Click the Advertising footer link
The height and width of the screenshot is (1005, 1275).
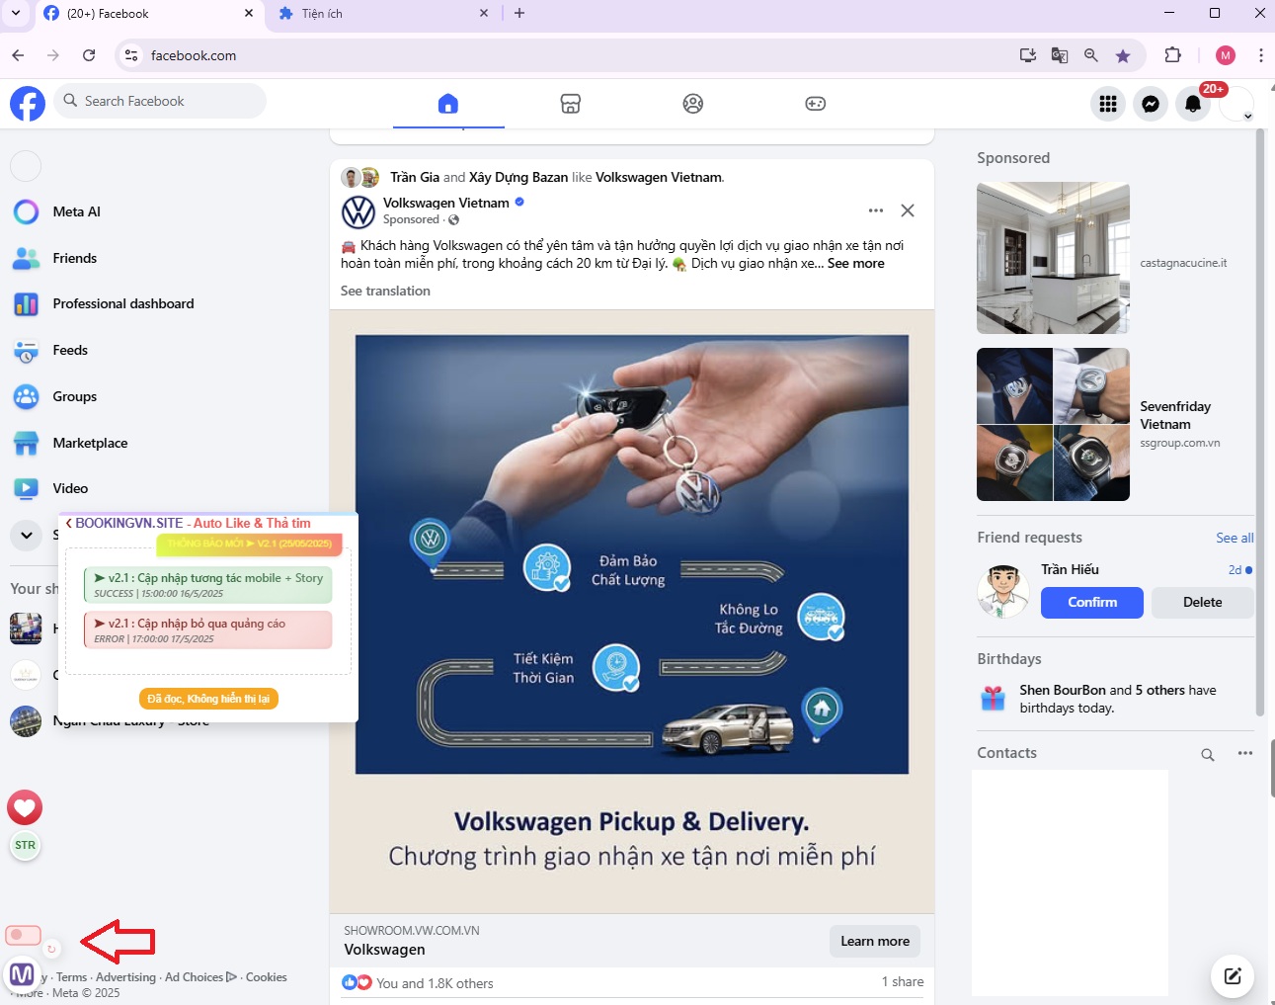tap(125, 977)
